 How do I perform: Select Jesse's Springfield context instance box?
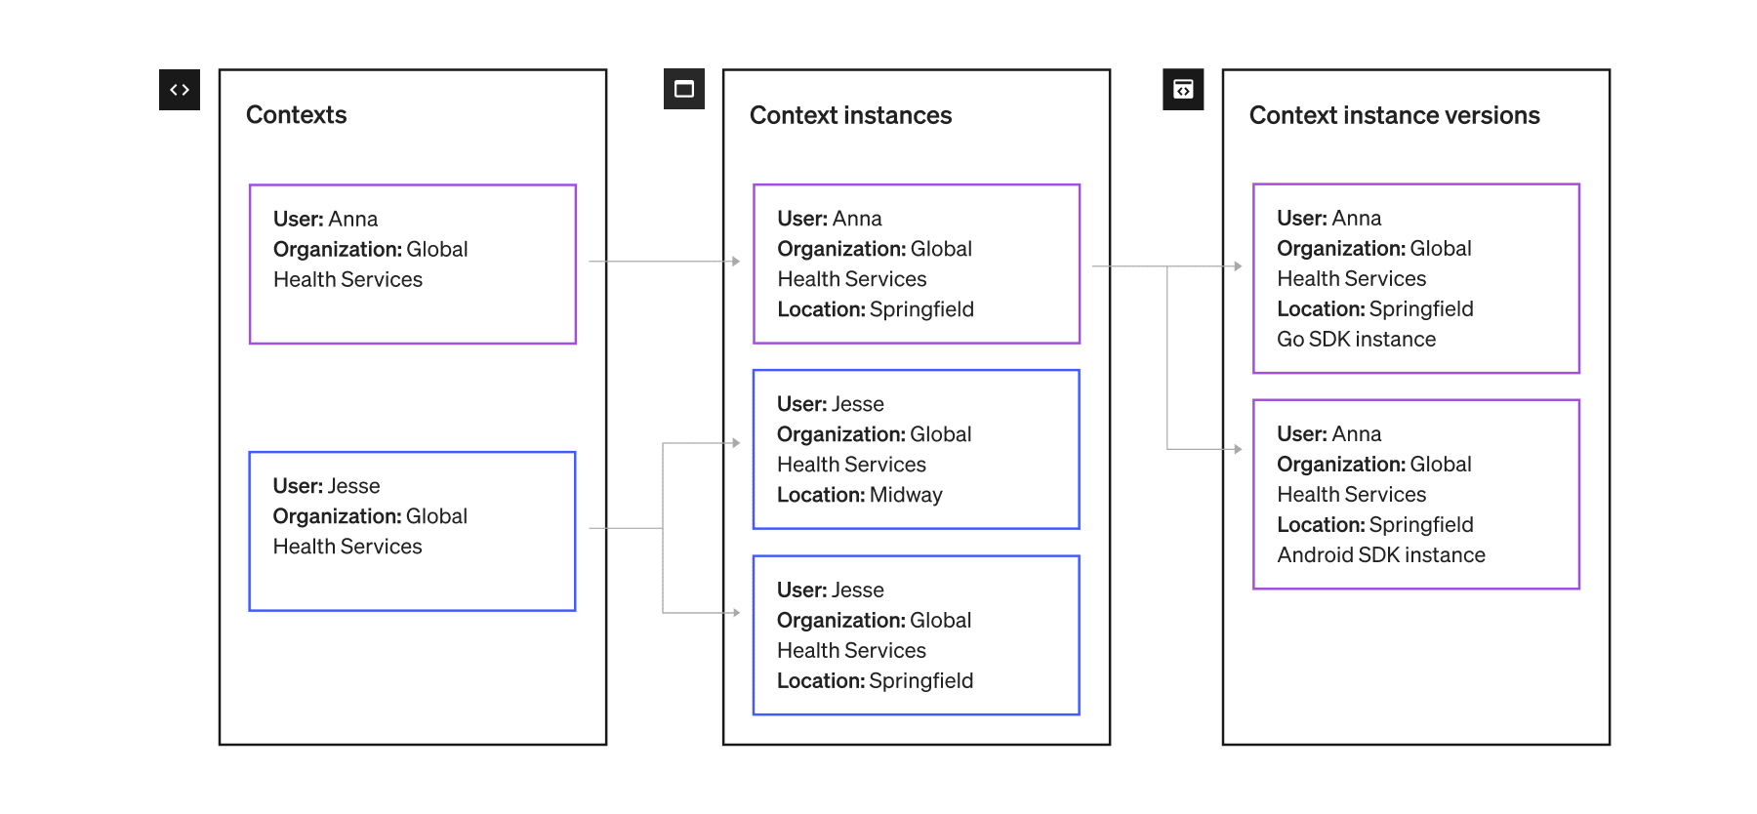coord(917,635)
